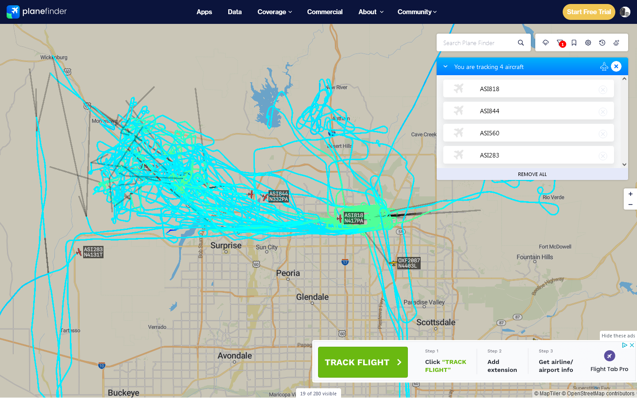Select the ASI818 aircraft label on map
Screen dimensions: 637x398
click(x=354, y=218)
